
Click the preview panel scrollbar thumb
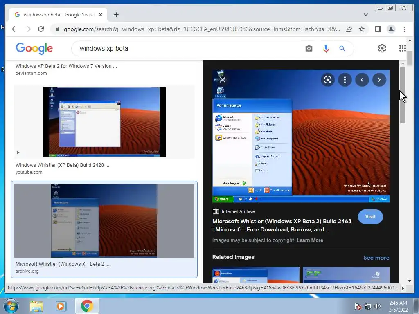[403, 95]
